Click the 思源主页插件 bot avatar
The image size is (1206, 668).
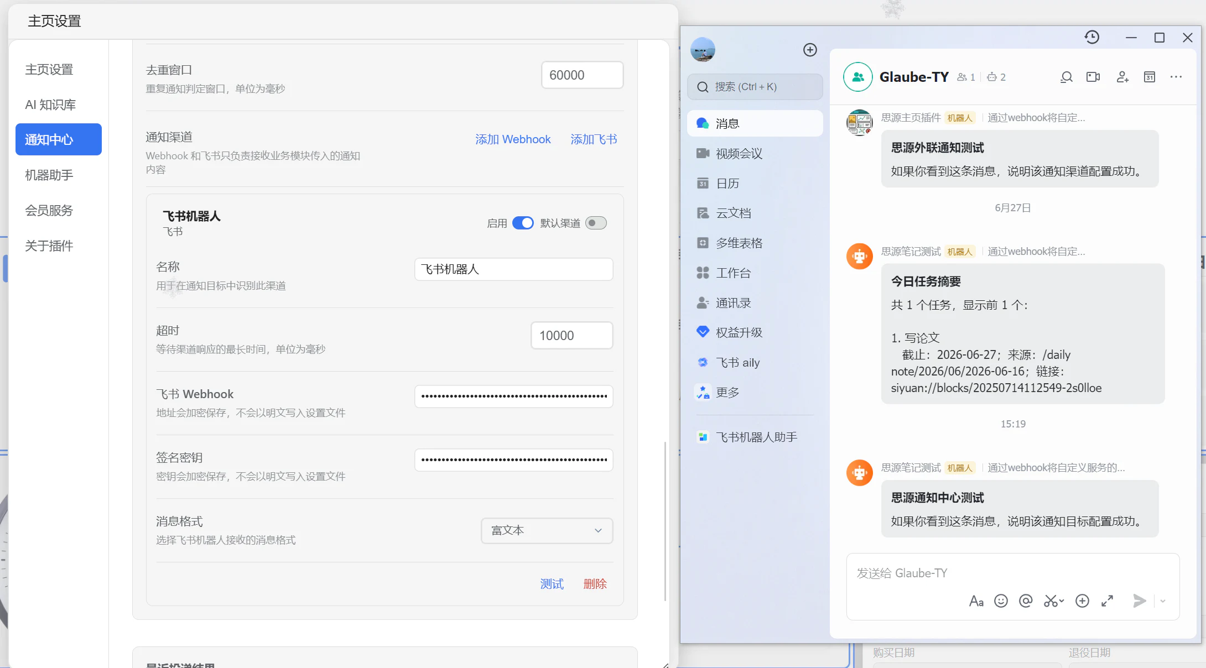860,122
